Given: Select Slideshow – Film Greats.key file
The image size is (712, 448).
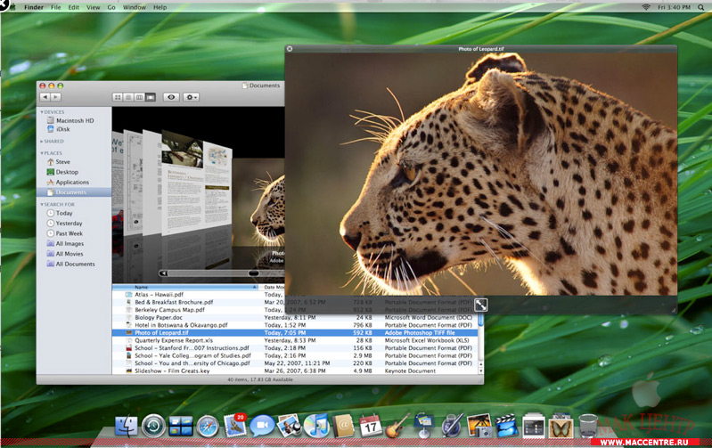Looking at the screenshot, I should click(295, 371).
